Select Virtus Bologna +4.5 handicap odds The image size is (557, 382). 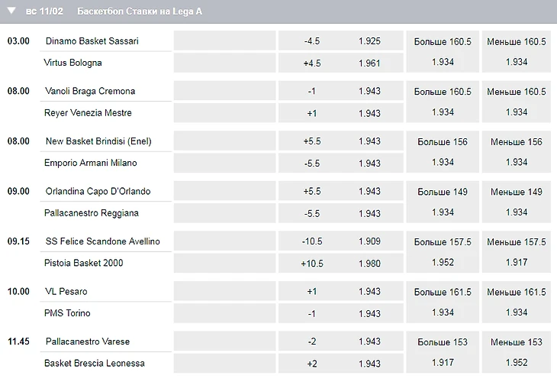pyautogui.click(x=341, y=63)
